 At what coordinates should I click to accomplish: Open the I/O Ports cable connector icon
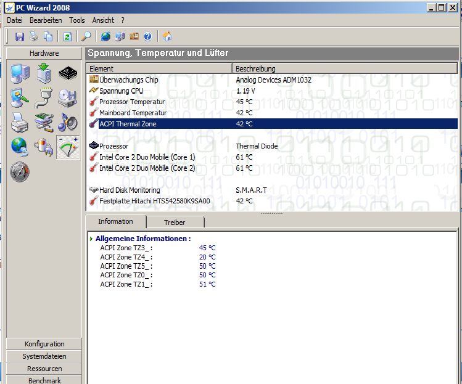(x=44, y=98)
